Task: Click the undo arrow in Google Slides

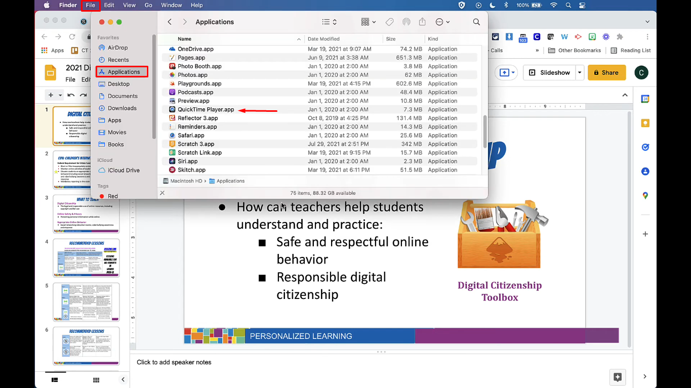Action: click(71, 95)
